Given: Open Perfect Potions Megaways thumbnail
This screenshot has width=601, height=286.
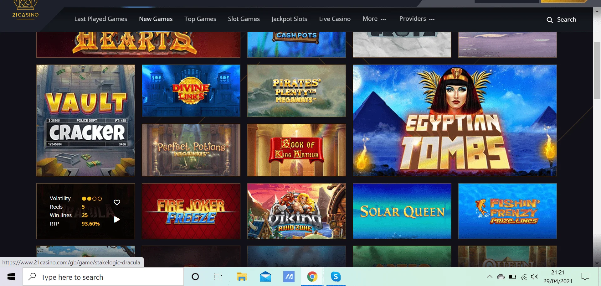Looking at the screenshot, I should tap(191, 150).
